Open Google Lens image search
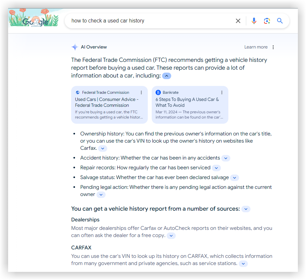This screenshot has height=280, width=306. tap(267, 21)
